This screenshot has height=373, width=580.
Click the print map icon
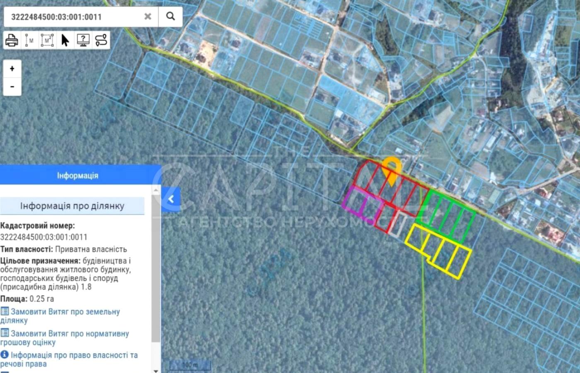[12, 40]
